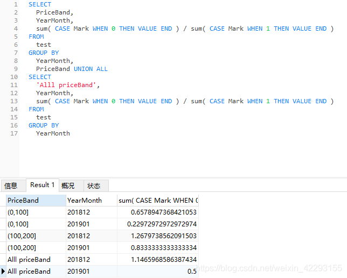
Task: Click the red 'Alll priceBand' string in editor
Action: (x=68, y=85)
